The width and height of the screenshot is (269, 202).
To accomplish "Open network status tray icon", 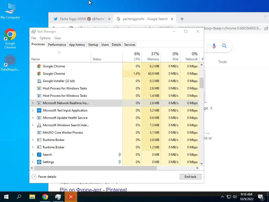I will click(229, 197).
